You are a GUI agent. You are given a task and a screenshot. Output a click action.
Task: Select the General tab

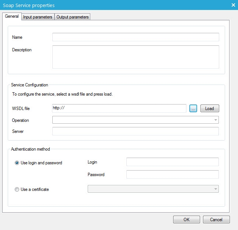(11, 17)
